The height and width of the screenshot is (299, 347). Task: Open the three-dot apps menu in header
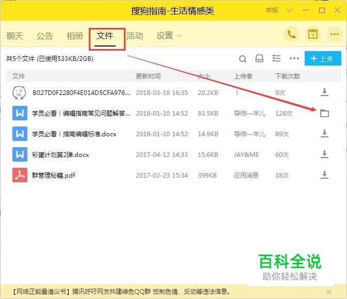(335, 34)
